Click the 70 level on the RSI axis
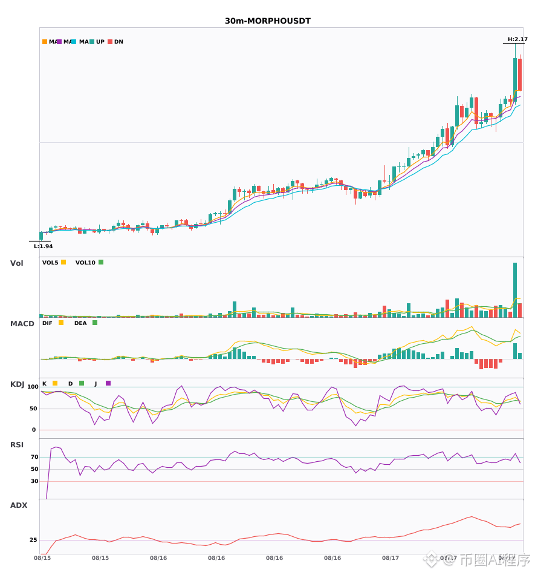535x575 pixels. 34,457
